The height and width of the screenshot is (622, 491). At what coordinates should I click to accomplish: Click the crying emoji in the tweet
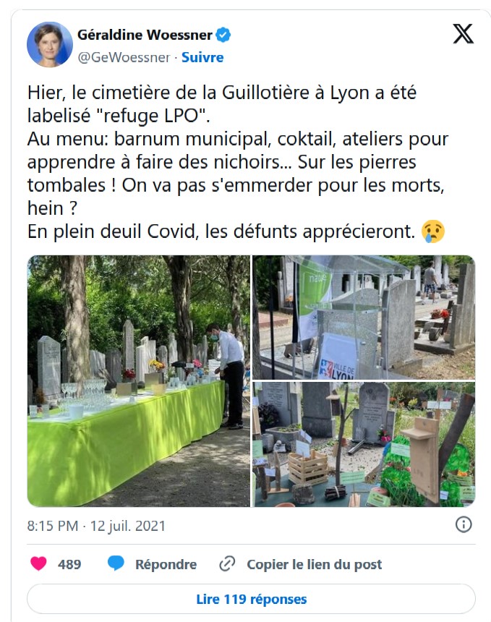433,231
